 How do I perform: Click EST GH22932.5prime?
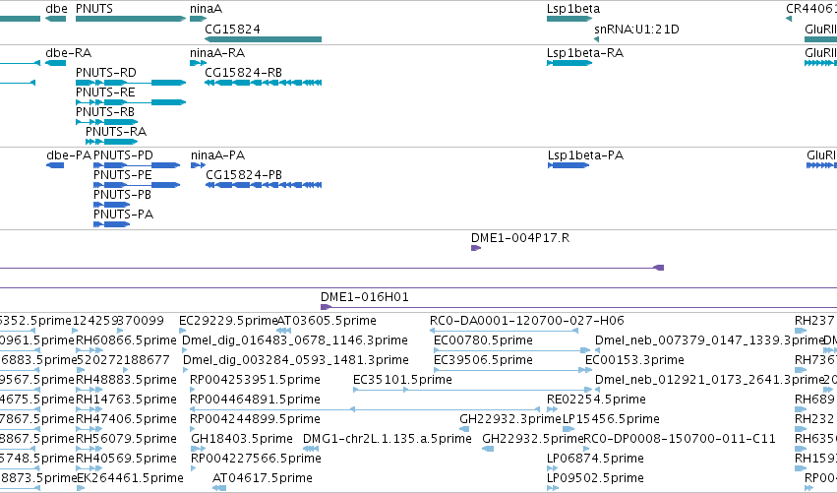(x=533, y=439)
